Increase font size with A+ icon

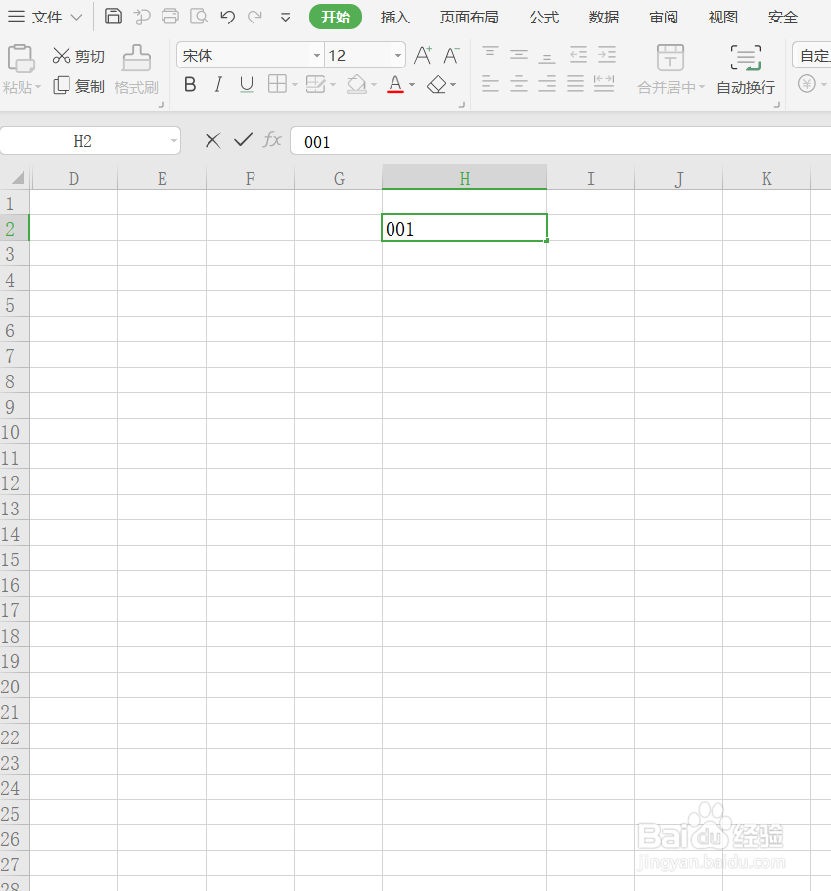(x=423, y=55)
